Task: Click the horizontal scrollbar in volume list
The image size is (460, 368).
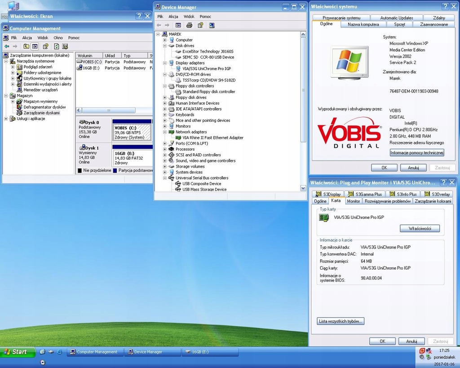Action: [109, 111]
